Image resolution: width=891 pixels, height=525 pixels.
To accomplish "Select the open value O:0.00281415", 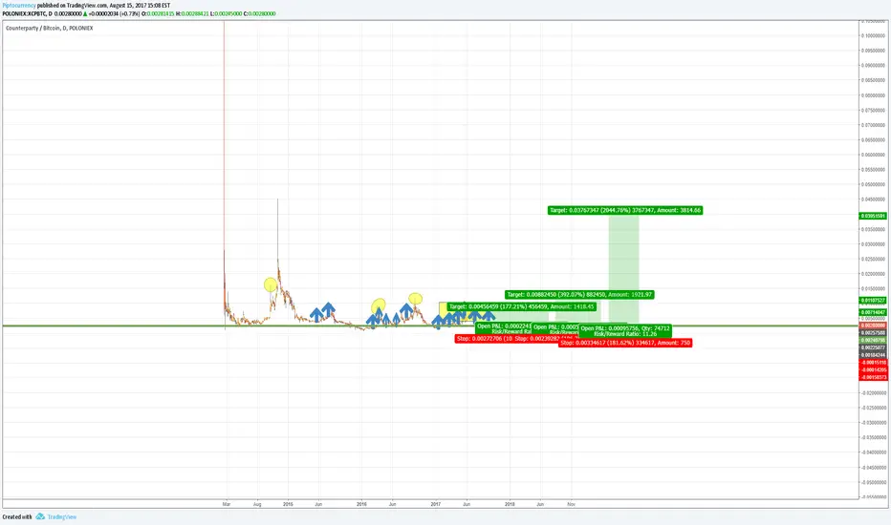I will [158, 13].
